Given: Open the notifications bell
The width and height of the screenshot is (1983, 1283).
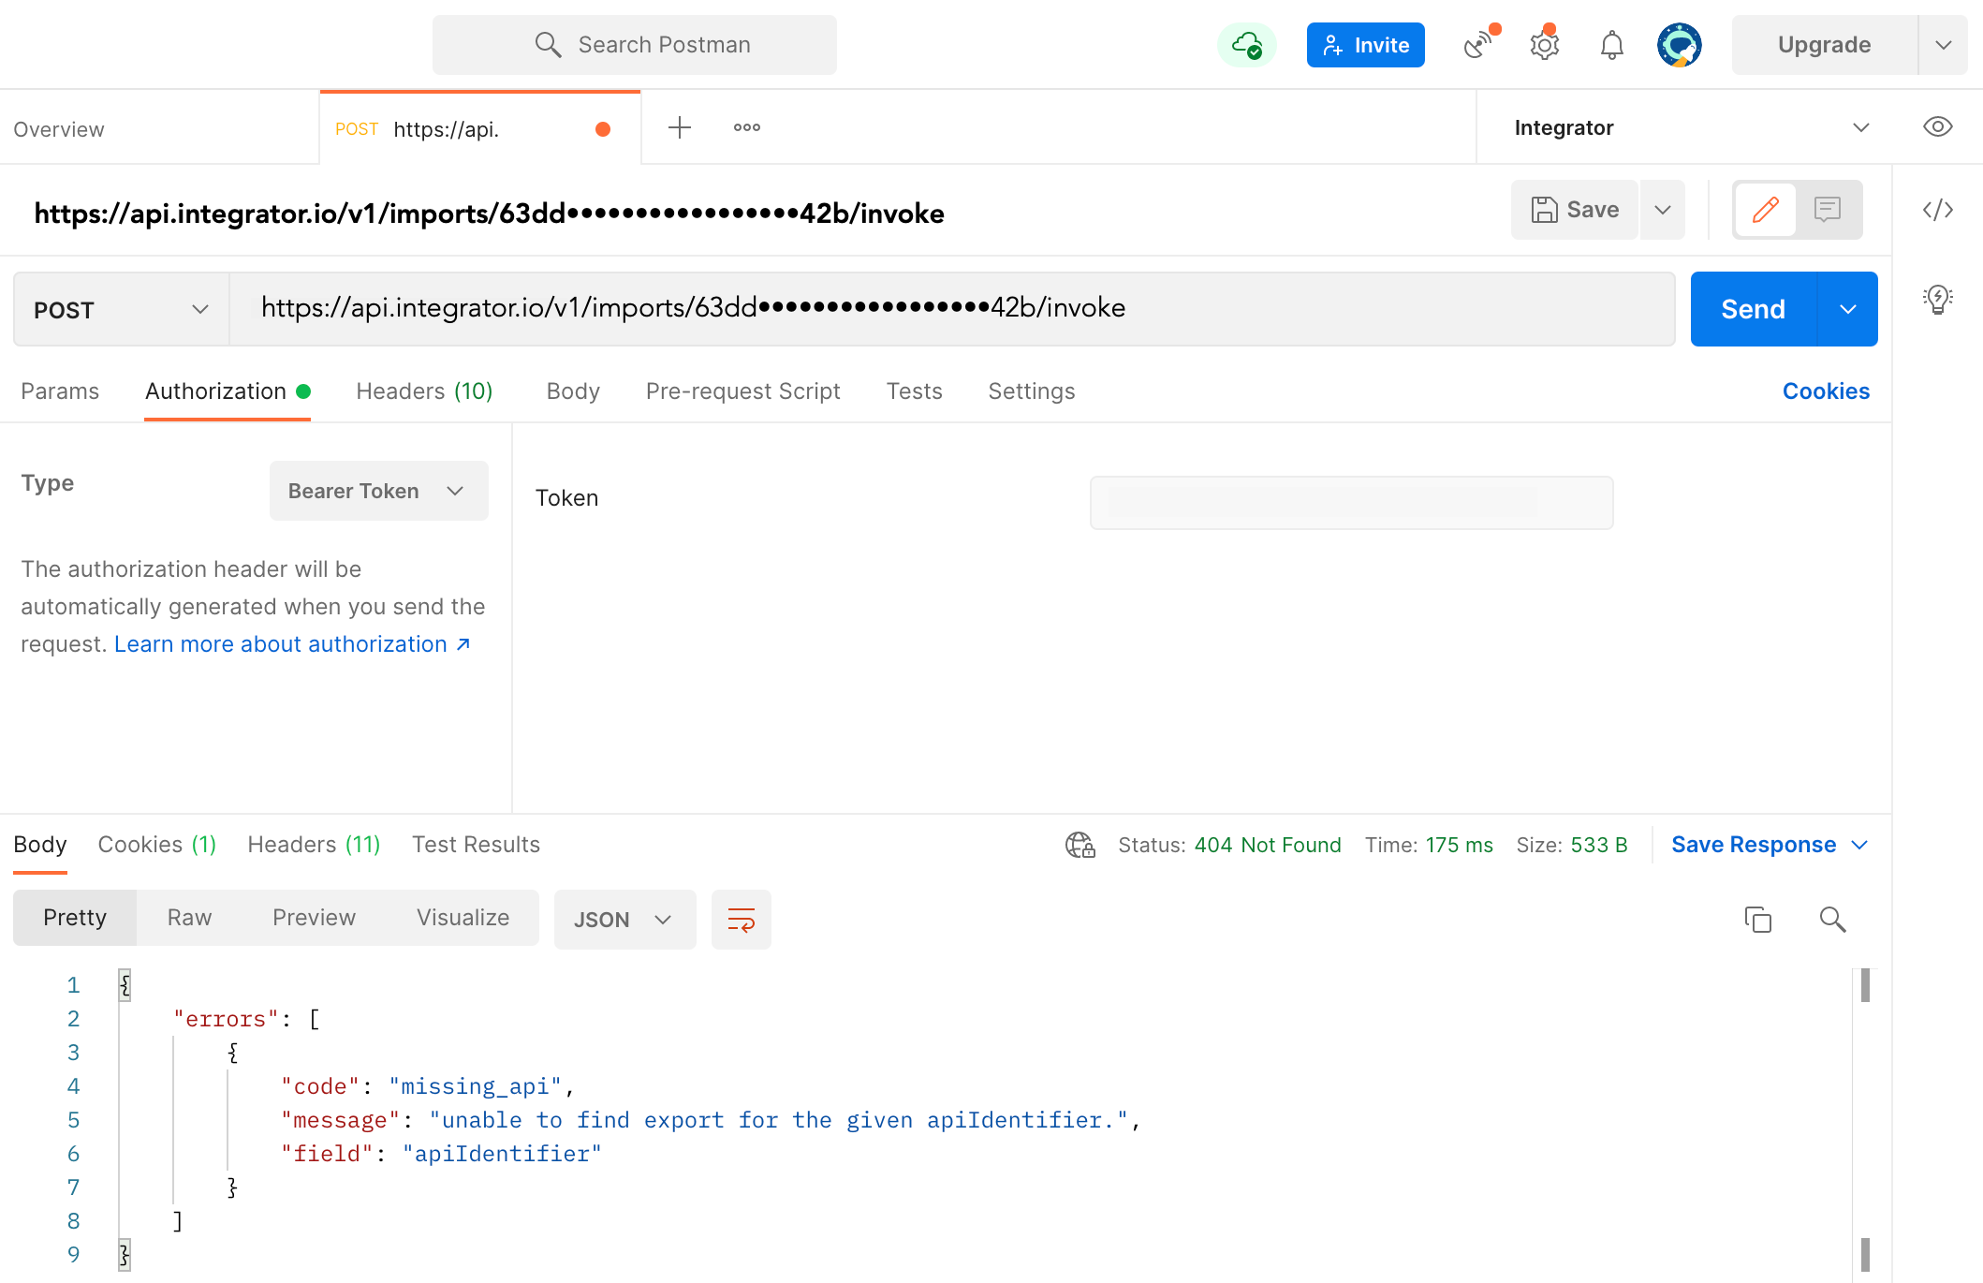Looking at the screenshot, I should [x=1611, y=45].
